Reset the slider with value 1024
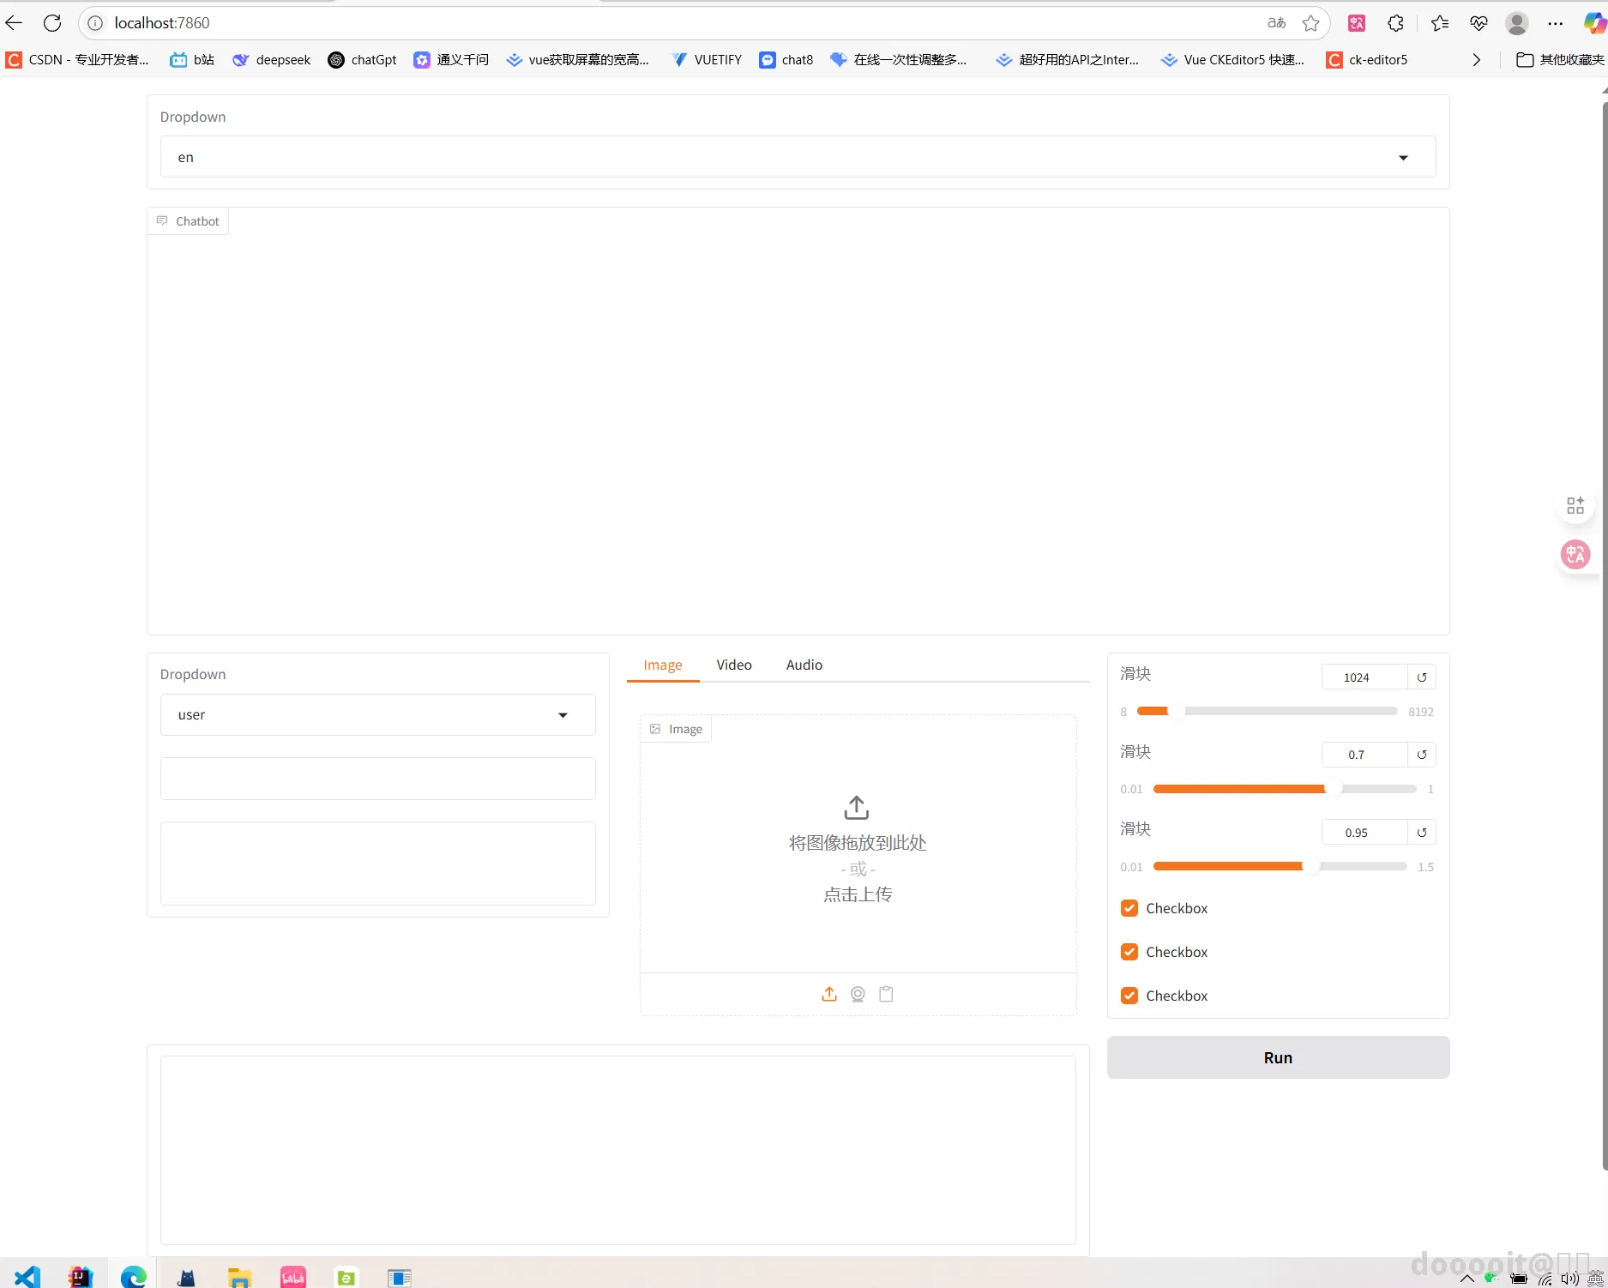Viewport: 1608px width, 1288px height. [1422, 677]
